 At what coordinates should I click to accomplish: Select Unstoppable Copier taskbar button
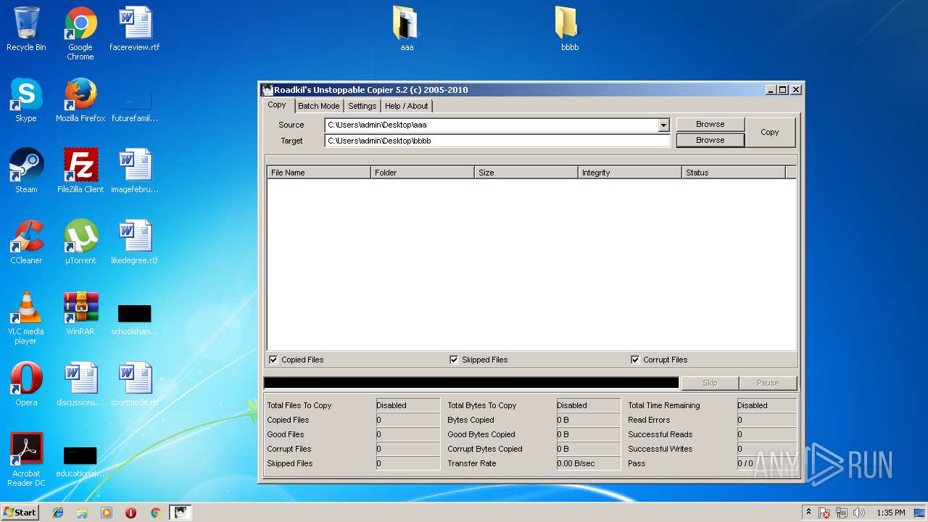pyautogui.click(x=180, y=513)
